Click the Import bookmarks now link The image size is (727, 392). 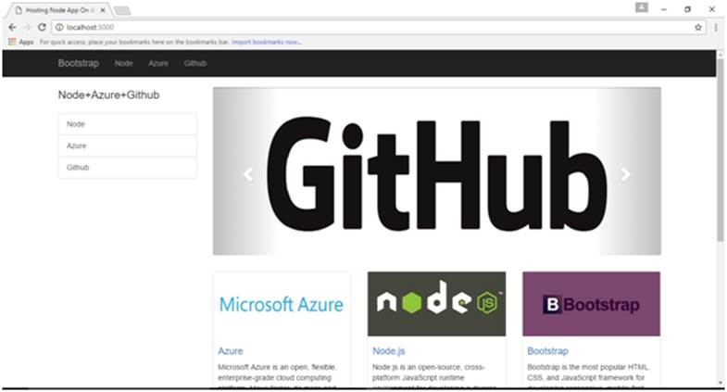point(266,42)
